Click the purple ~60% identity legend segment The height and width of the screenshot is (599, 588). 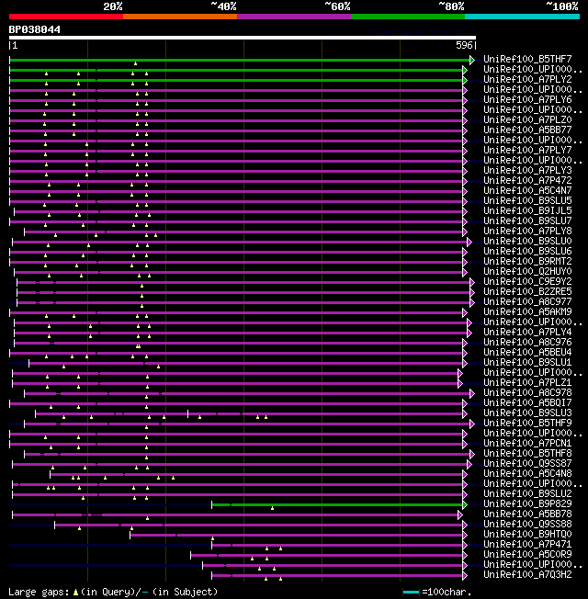[294, 17]
